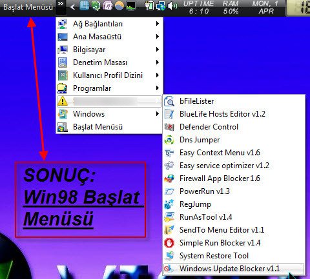Show hidden tray icons with left arrow
Viewport: 310px width, 279px height.
point(73,7)
